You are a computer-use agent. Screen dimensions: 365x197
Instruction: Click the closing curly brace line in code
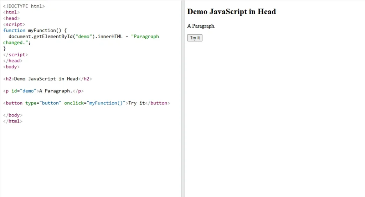4,48
